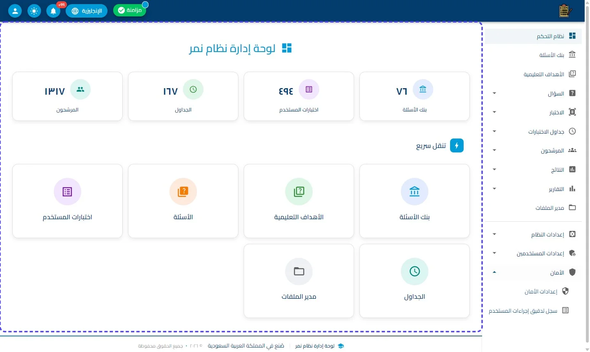Expand the المرشحون sidebar arrow
The width and height of the screenshot is (590, 352).
[494, 150]
